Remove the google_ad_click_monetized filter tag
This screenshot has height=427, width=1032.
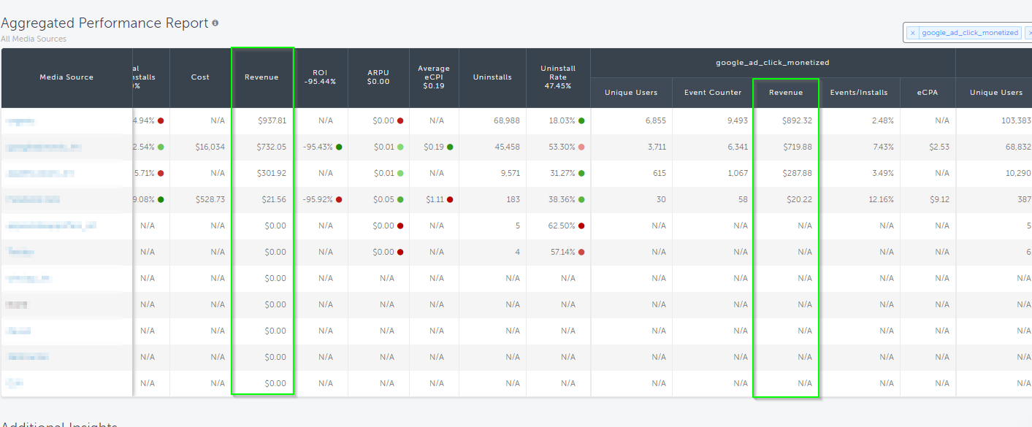912,33
